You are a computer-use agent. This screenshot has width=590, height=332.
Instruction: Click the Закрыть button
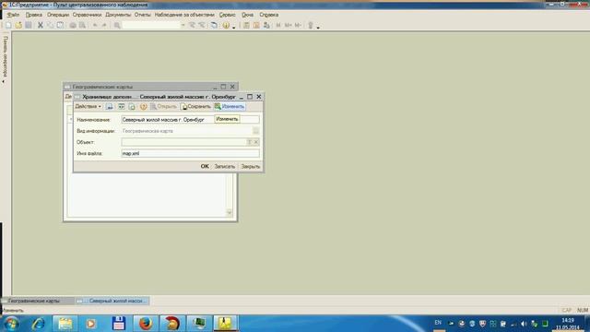(250, 166)
